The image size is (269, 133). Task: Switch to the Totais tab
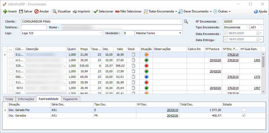pyautogui.click(x=9, y=99)
